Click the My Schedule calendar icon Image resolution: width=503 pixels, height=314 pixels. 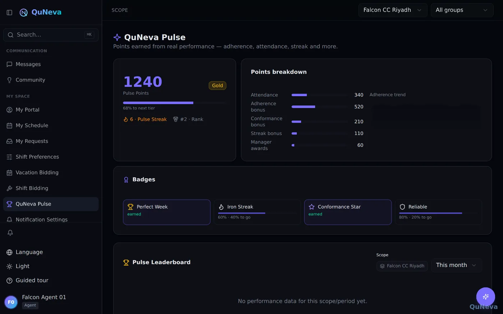click(x=9, y=126)
